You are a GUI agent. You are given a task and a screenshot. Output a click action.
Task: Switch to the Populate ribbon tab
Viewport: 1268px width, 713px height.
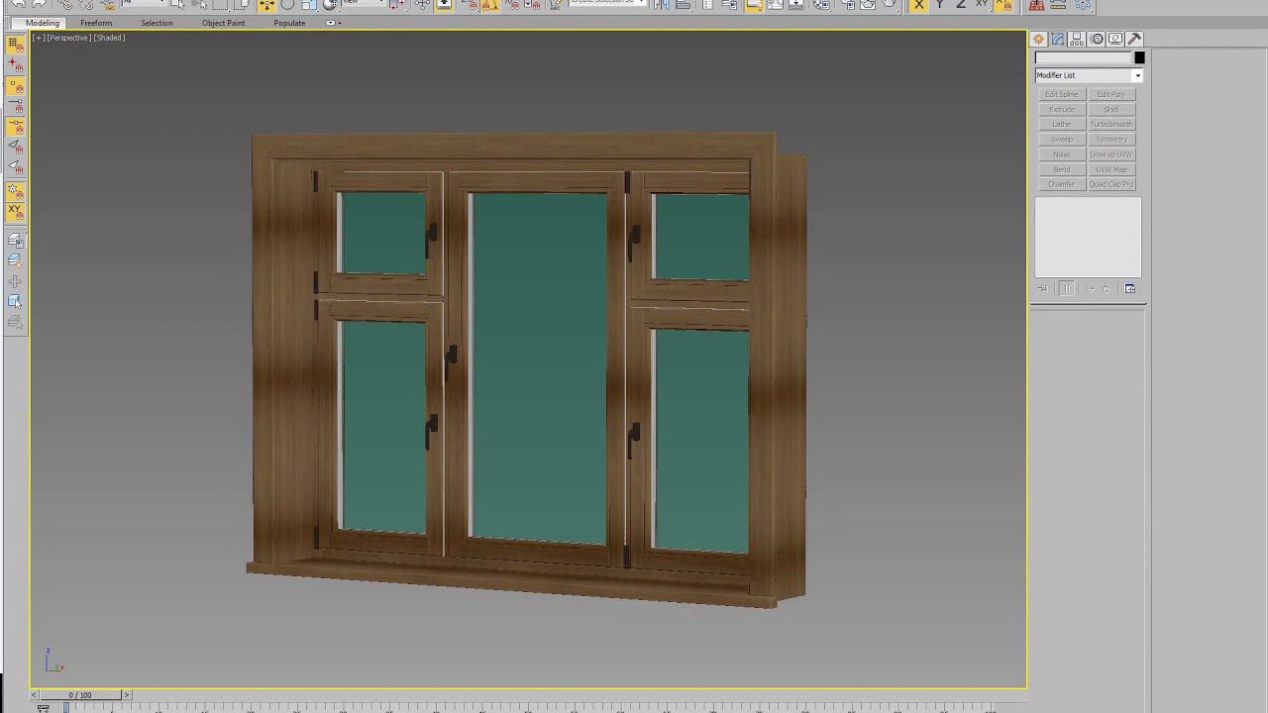(x=289, y=23)
